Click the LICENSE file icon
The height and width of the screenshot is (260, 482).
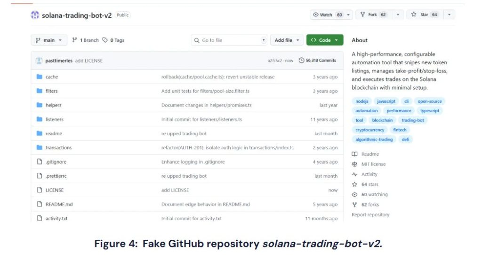pos(40,190)
